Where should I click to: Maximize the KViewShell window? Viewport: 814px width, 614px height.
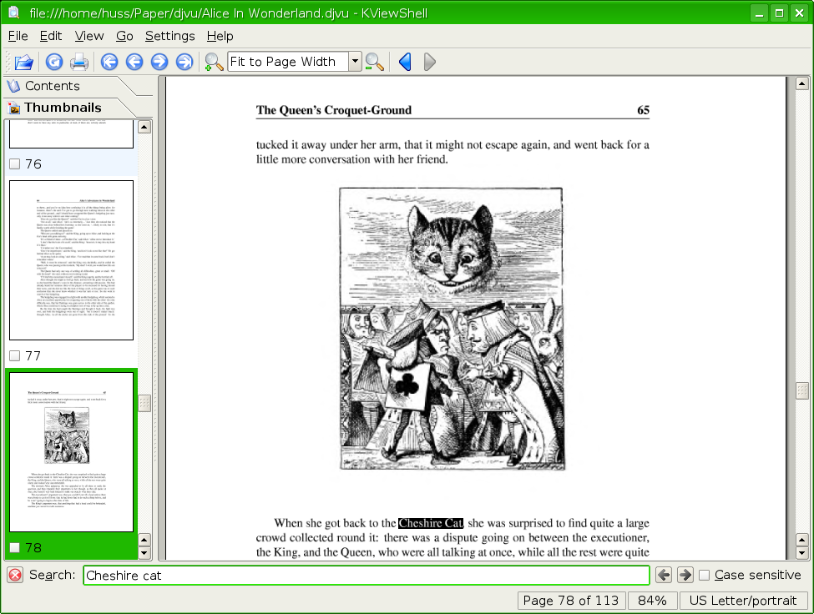(x=779, y=13)
